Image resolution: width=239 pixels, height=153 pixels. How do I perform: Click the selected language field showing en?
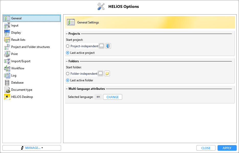pos(98,97)
